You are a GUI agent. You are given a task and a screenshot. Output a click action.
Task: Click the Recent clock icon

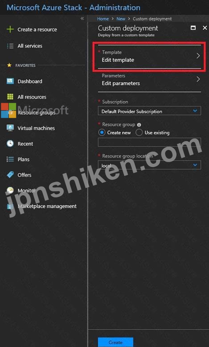click(10, 144)
